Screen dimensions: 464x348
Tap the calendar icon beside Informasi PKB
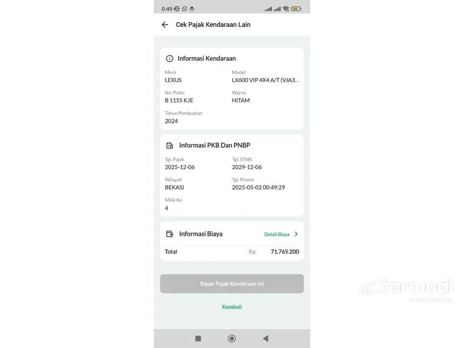click(169, 145)
